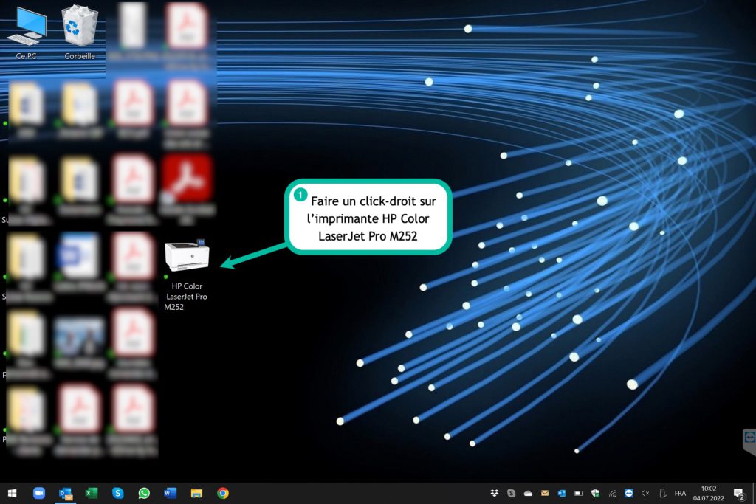This screenshot has height=504, width=756.
Task: Open the clock showing 10:02 and date
Action: [709, 493]
